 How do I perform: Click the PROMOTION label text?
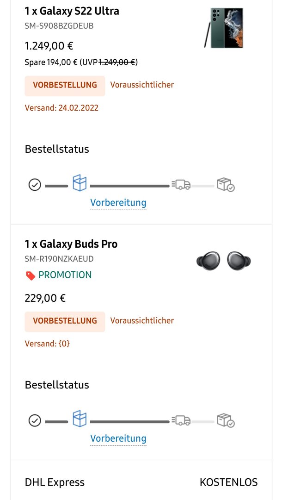click(65, 275)
